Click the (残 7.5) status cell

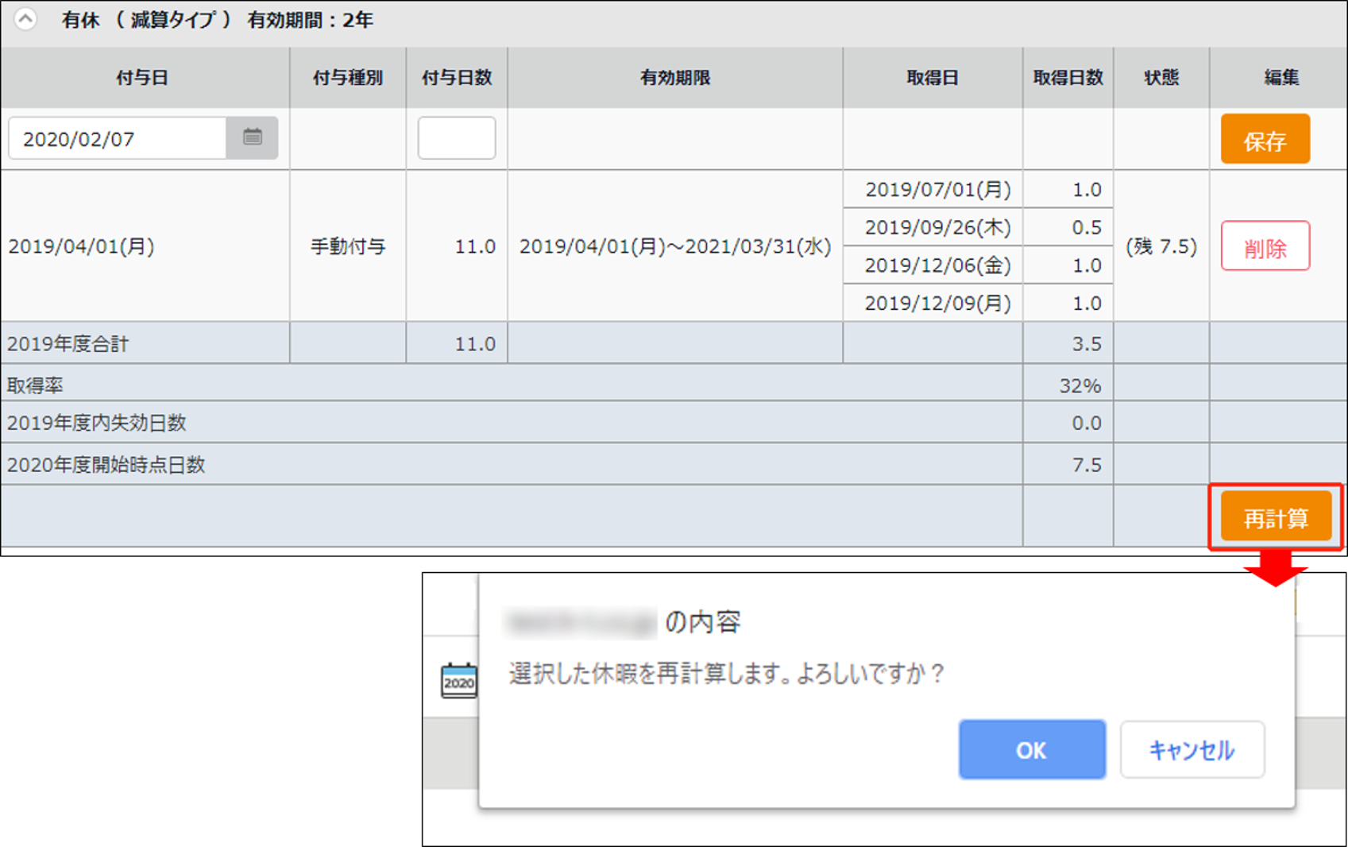[1161, 246]
